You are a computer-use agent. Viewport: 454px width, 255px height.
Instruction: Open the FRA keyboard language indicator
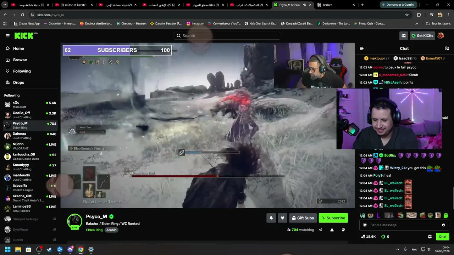[414, 249]
